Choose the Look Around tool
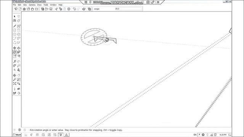Screen dimensions: 244x137 tap(19, 89)
